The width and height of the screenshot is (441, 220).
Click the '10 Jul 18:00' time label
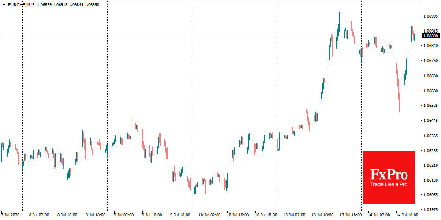tap(265, 216)
